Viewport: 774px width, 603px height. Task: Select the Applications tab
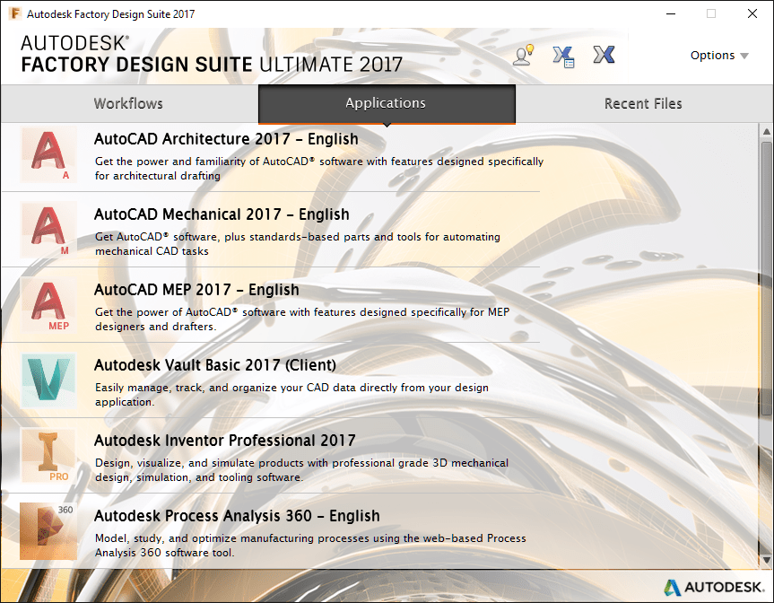coord(386,103)
